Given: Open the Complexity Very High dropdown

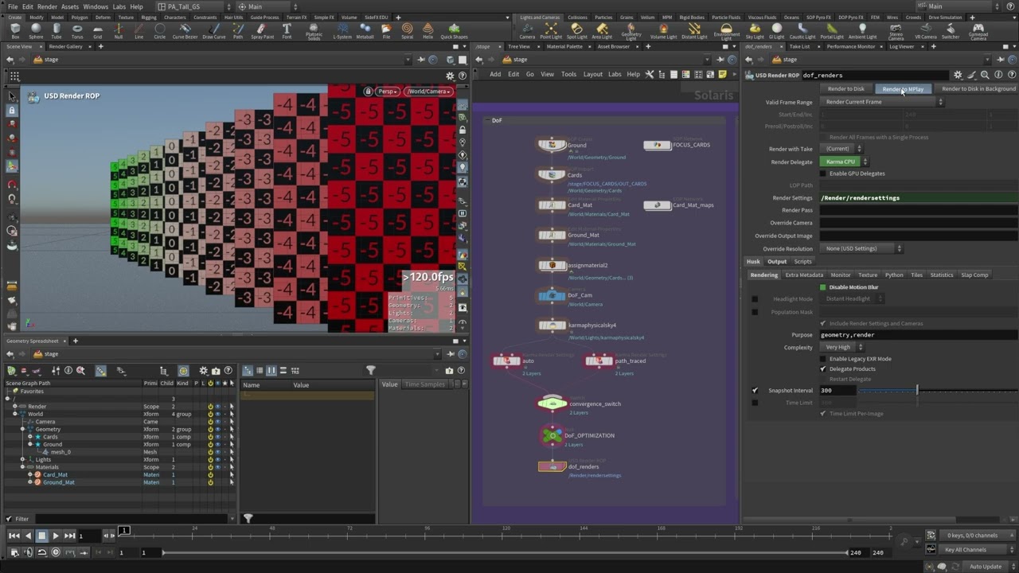Looking at the screenshot, I should pos(843,347).
